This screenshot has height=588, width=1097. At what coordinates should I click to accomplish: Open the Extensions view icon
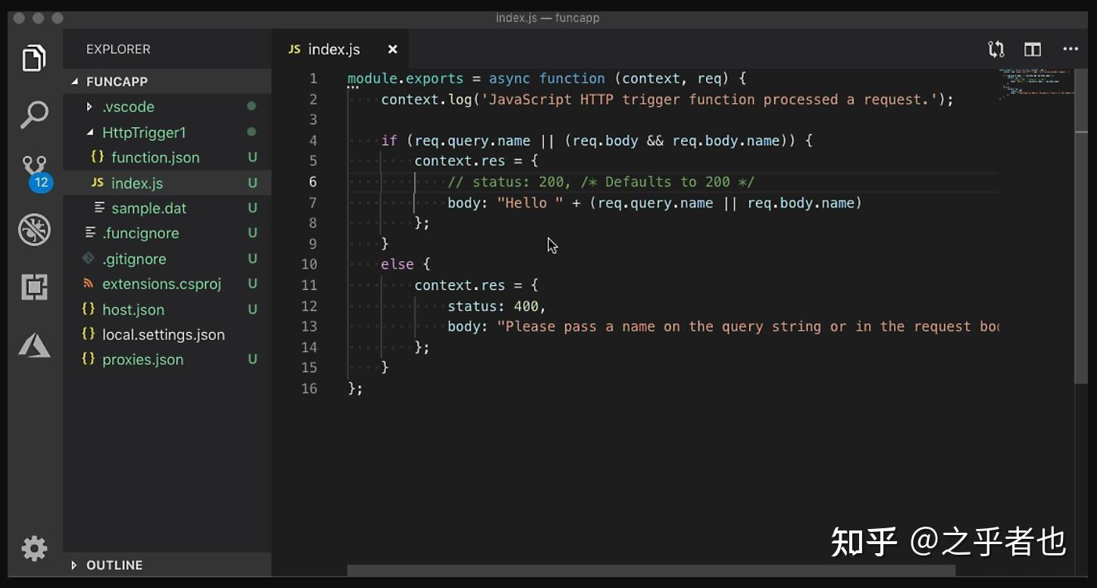click(x=34, y=288)
